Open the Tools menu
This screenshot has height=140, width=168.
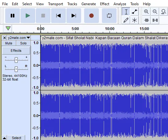point(134,4)
